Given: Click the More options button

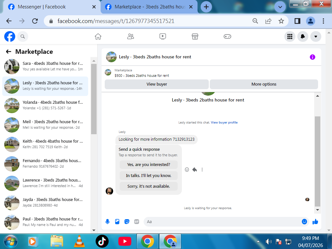Looking at the screenshot, I should click(x=264, y=84).
